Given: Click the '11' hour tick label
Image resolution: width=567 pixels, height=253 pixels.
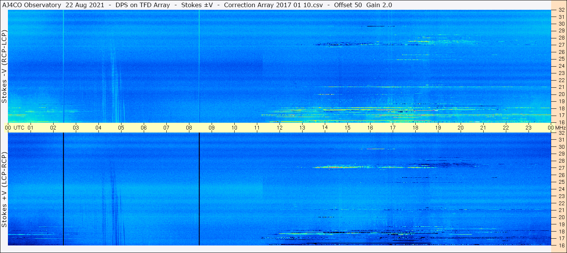Looking at the screenshot, I should [257, 128].
